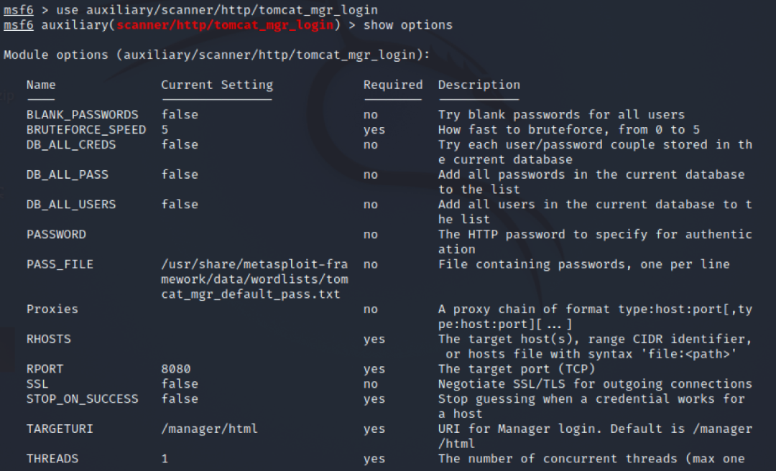Click the PASS_FILE wordlist path's first line
The width and height of the screenshot is (776, 471).
(x=254, y=264)
